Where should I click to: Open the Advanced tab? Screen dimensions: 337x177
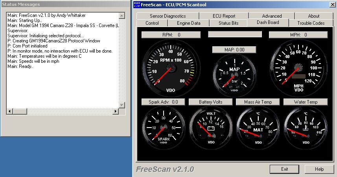tap(272, 16)
